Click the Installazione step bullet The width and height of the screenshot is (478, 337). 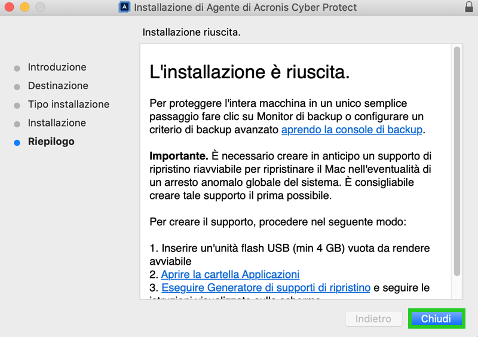17,124
